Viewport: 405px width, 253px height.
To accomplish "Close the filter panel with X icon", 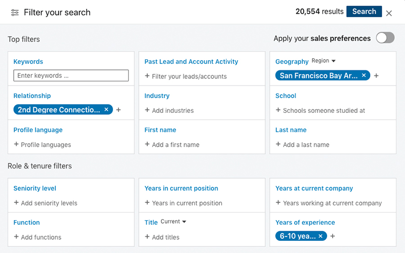I will [389, 13].
